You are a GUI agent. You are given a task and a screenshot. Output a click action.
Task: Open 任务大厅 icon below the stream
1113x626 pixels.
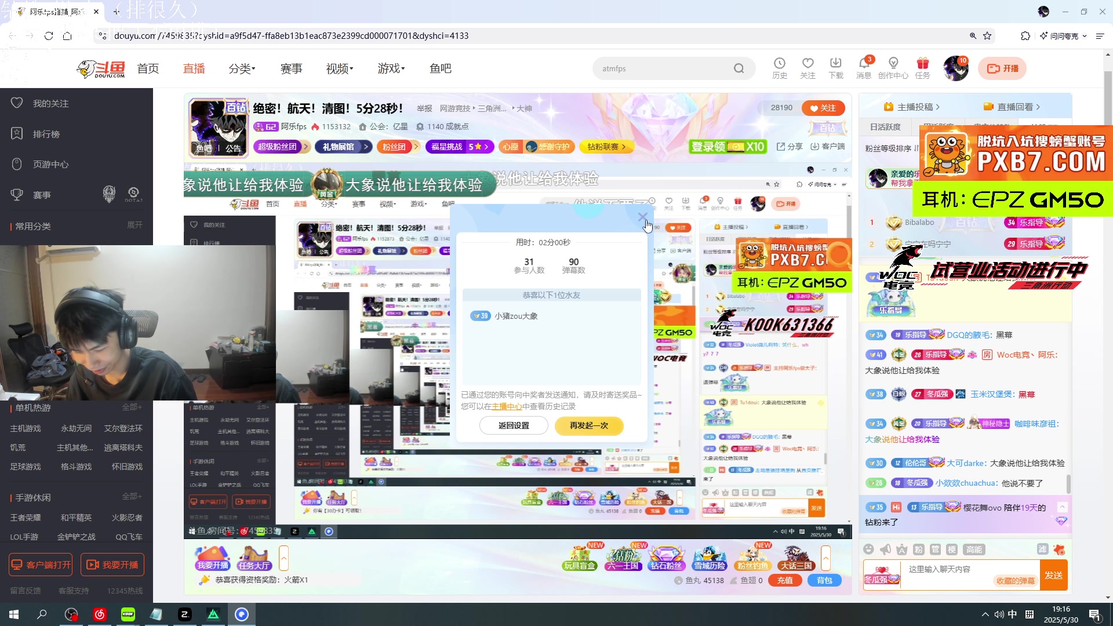(x=254, y=558)
